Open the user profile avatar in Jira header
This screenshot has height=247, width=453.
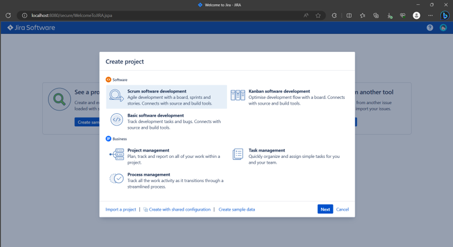coord(443,28)
